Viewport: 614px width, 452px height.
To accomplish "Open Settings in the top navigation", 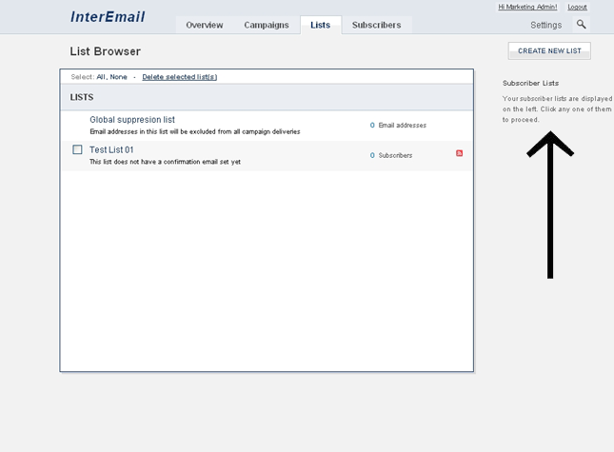I will (x=545, y=25).
